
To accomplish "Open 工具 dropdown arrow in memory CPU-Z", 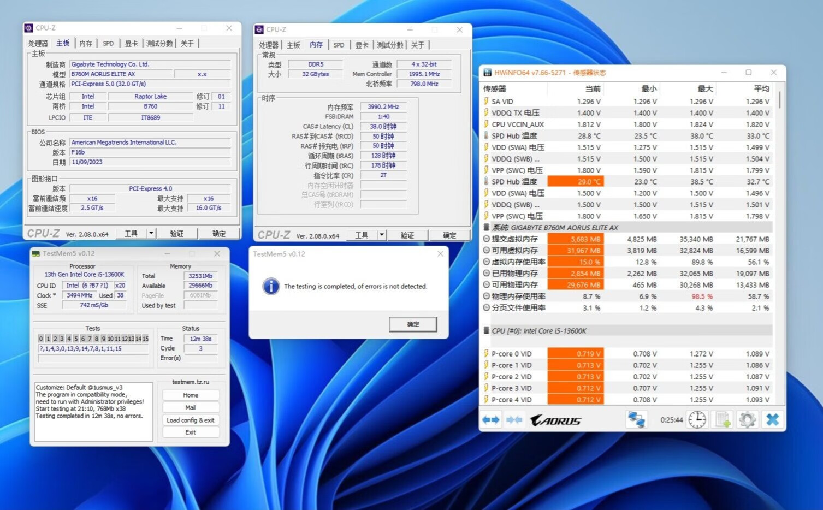I will pos(382,235).
